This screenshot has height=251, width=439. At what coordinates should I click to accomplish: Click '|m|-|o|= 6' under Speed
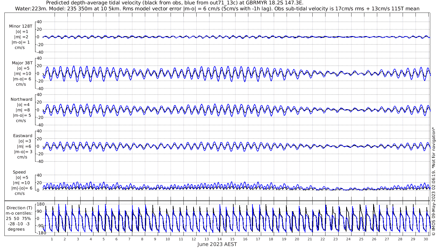[22, 188]
